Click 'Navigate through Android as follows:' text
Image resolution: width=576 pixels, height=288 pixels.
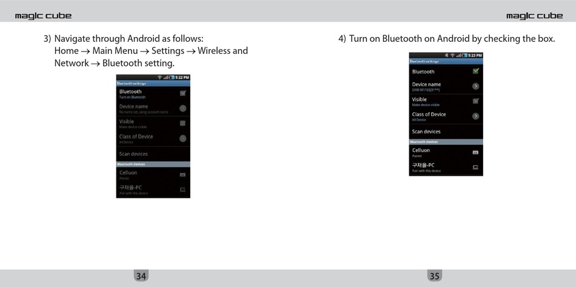pos(129,39)
